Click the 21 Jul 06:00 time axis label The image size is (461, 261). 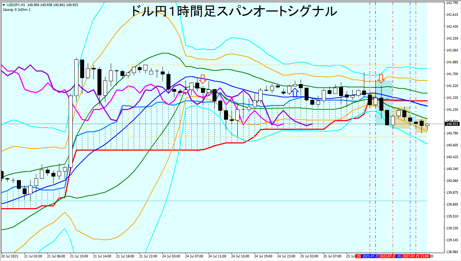click(56, 256)
